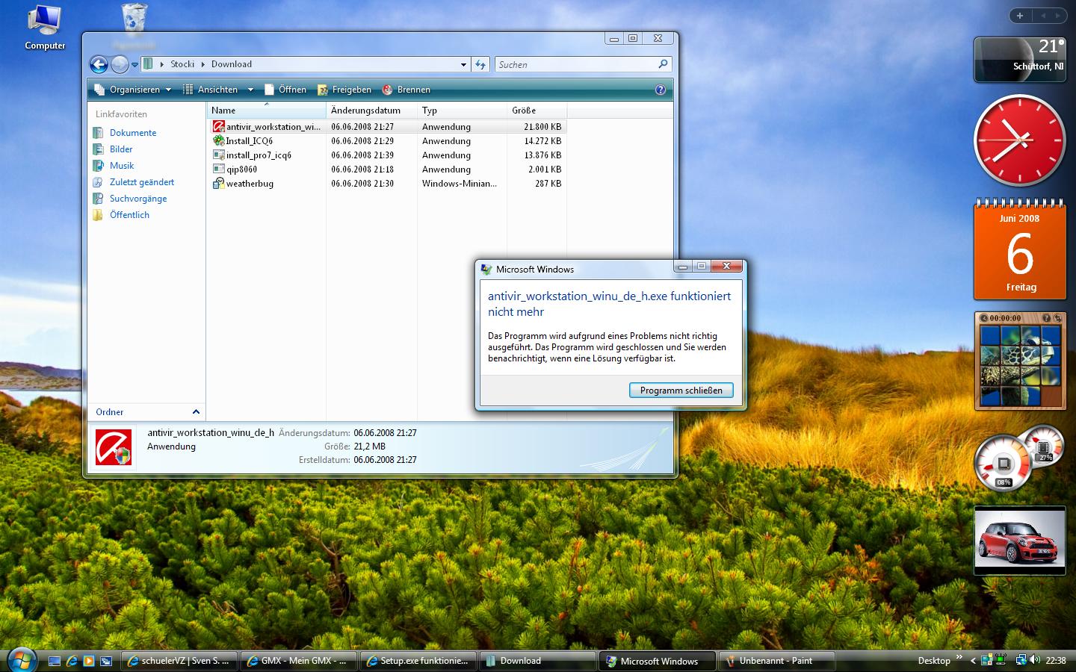Click the turtle picture puzzle tiles

pyautogui.click(x=1020, y=366)
